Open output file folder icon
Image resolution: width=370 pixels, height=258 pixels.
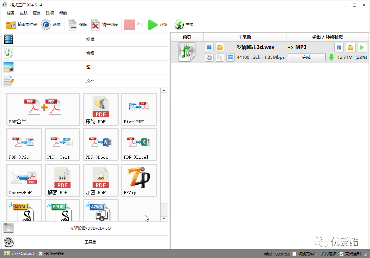click(x=351, y=47)
